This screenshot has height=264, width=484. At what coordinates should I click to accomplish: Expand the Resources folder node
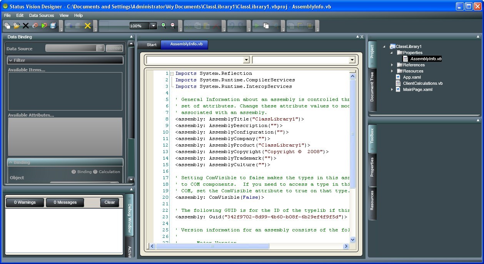392,71
